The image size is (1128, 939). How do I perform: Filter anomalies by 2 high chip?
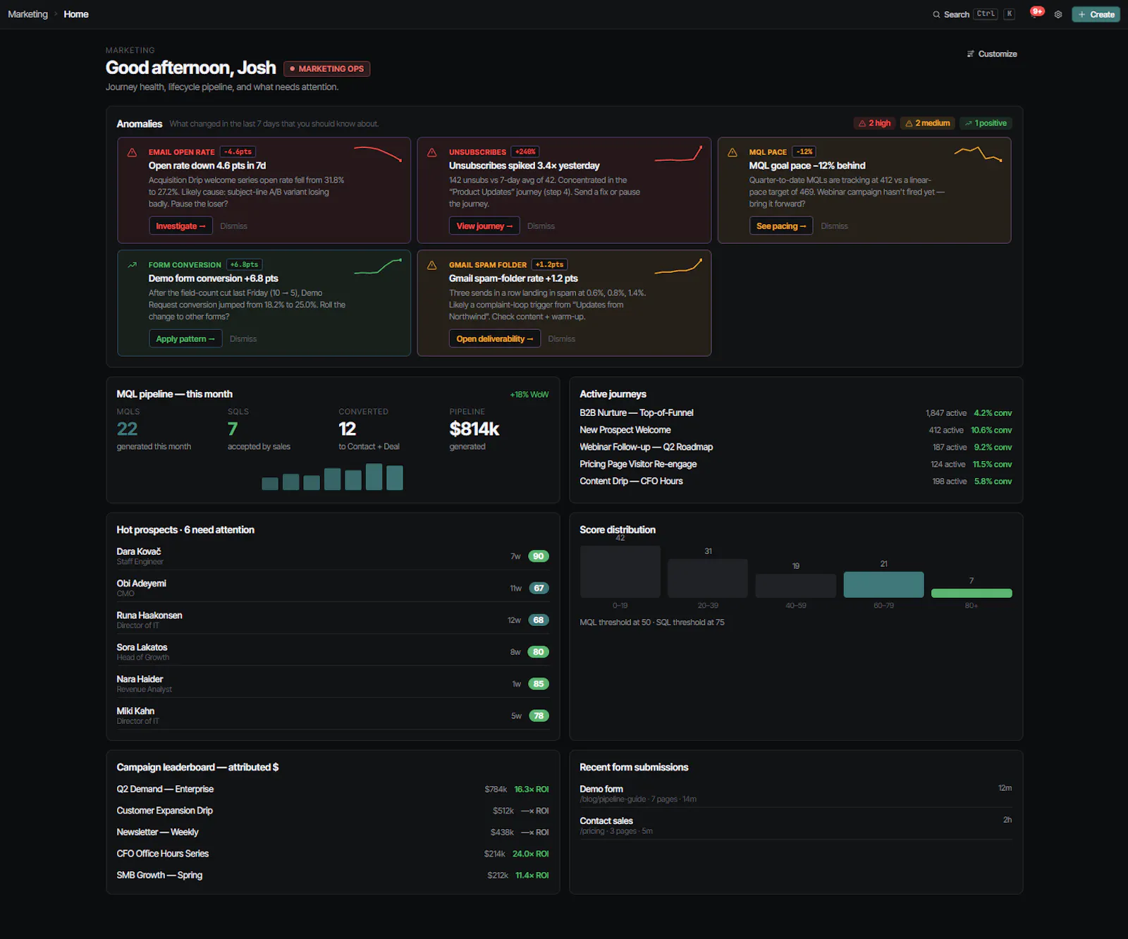pos(874,123)
